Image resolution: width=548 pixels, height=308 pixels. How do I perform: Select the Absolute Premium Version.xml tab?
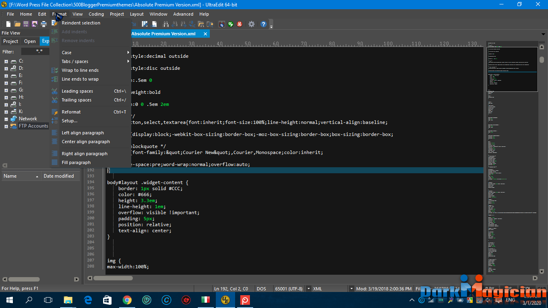point(164,34)
